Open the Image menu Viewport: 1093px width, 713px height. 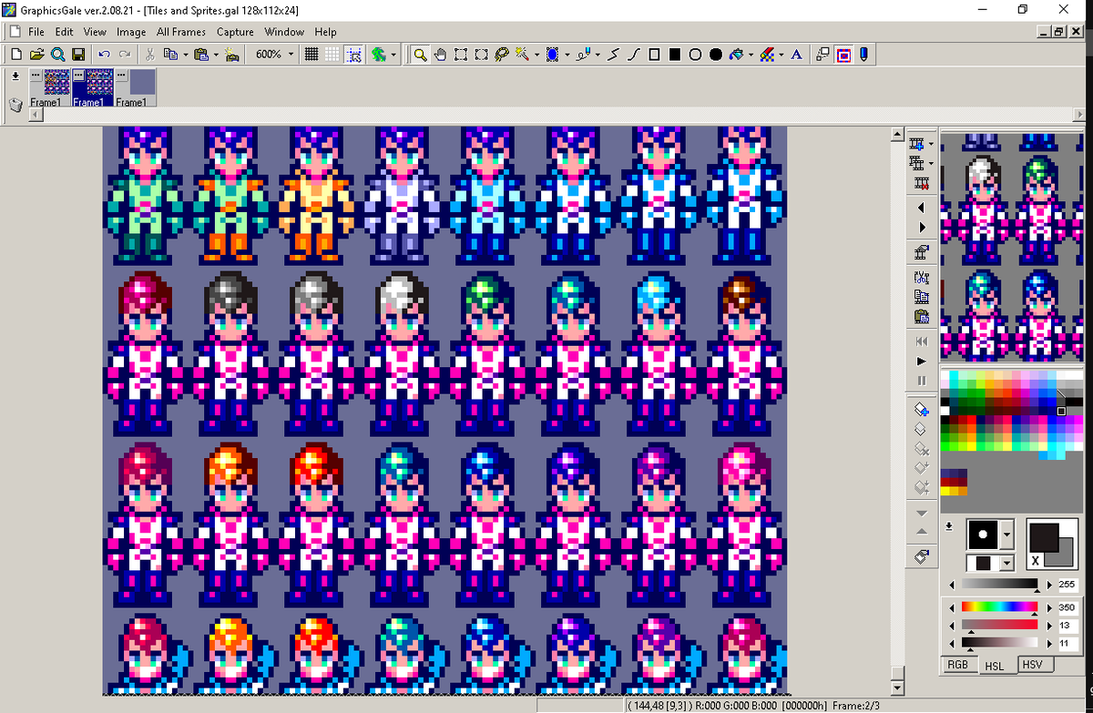point(131,32)
